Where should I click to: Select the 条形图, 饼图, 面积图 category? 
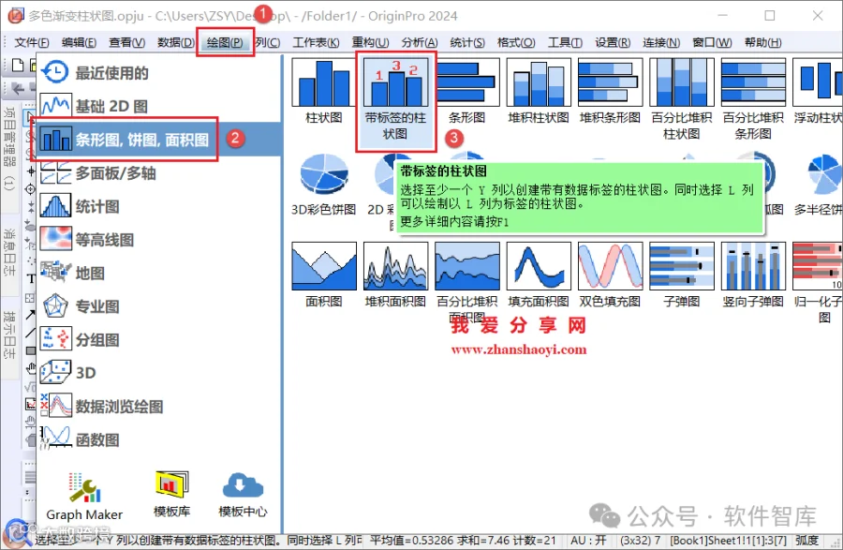pyautogui.click(x=159, y=140)
